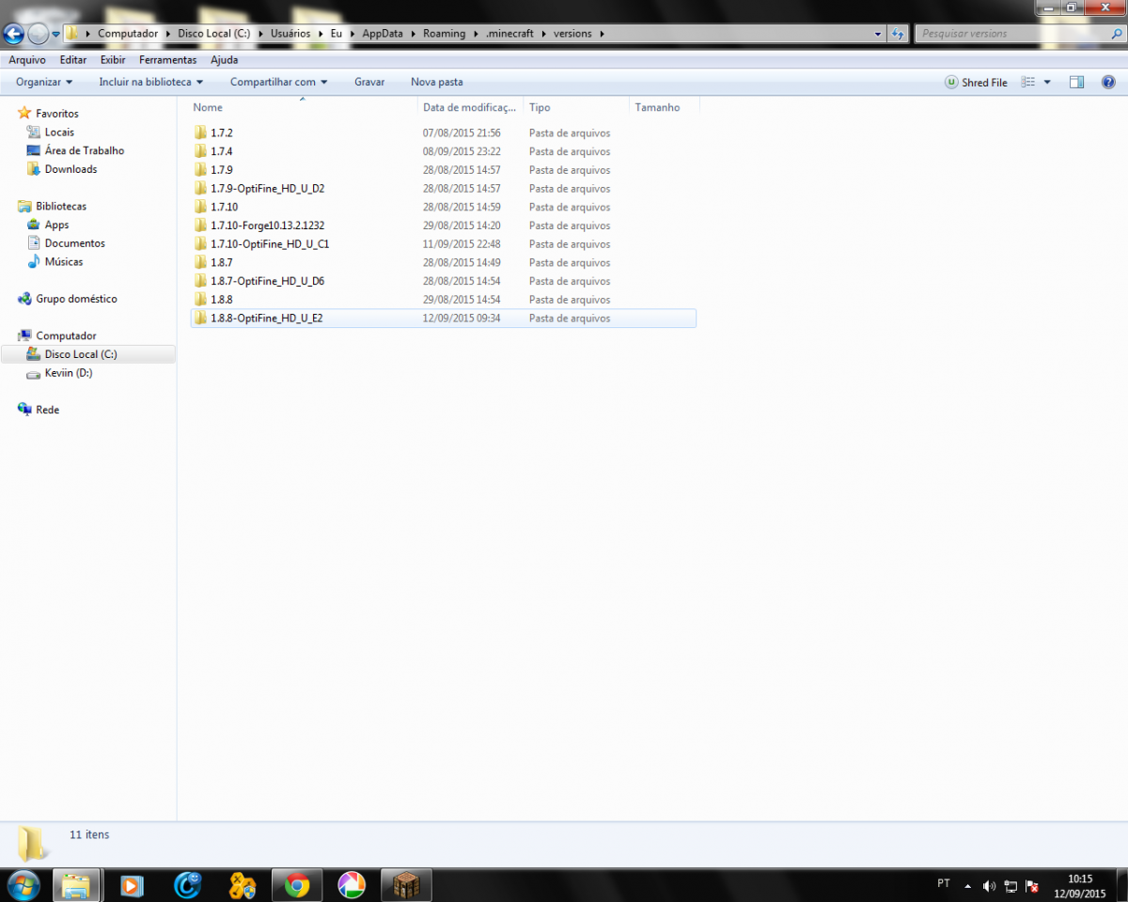Click the Gravar toolbar button
The height and width of the screenshot is (902, 1128).
pyautogui.click(x=369, y=82)
